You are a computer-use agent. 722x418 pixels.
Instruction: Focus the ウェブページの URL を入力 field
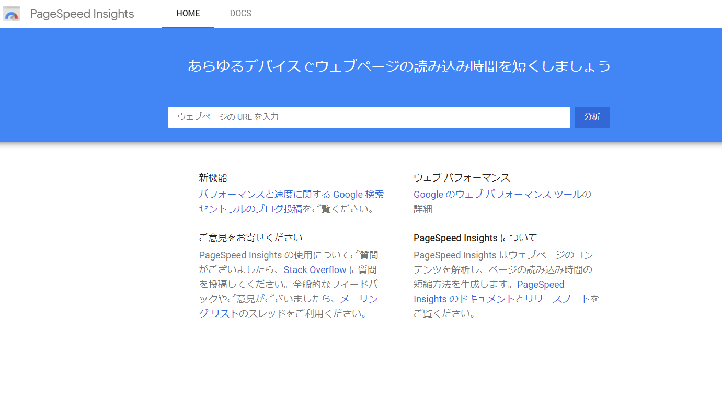pos(369,117)
